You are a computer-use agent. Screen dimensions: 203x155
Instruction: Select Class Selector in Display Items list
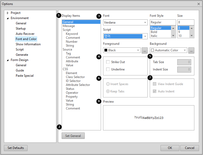click(75, 77)
